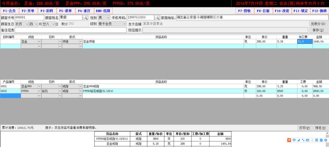Click receipt amount 1491.84
This screenshot has width=329, height=147.
(220, 144)
